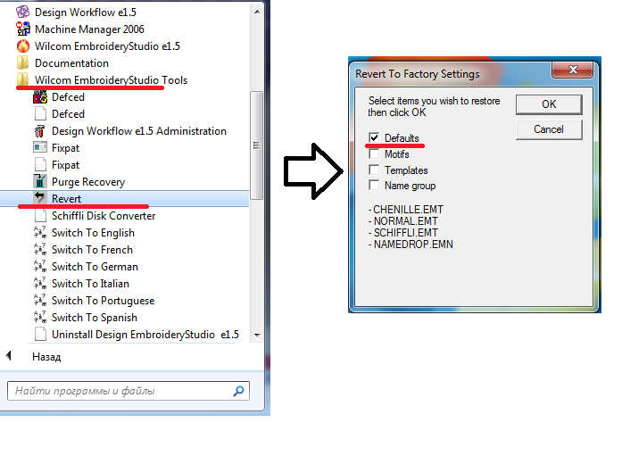The height and width of the screenshot is (456, 622).
Task: Click Switch To Spanish text
Action: click(x=95, y=318)
